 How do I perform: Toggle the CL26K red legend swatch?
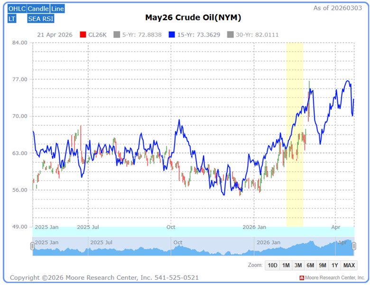[x=83, y=35]
